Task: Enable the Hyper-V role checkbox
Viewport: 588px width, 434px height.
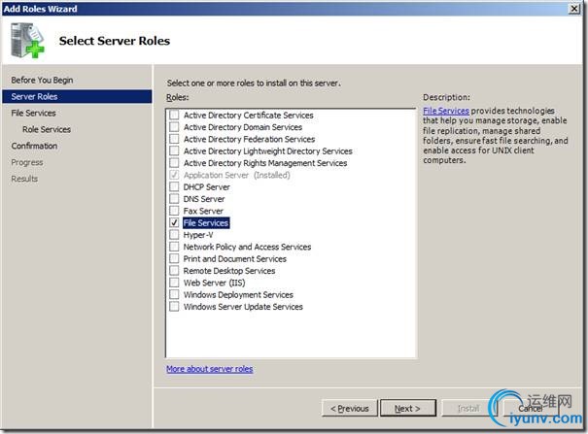Action: 174,234
